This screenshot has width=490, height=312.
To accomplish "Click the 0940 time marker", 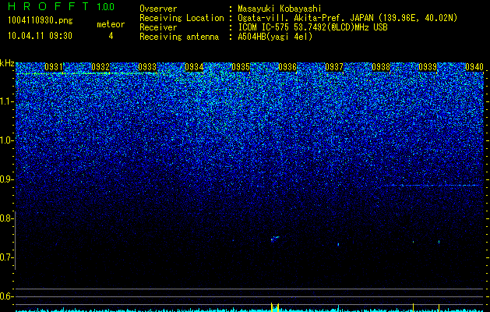I will (474, 67).
